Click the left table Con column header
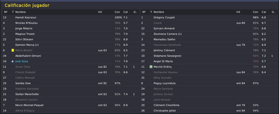The image size is (279, 114). [117, 12]
